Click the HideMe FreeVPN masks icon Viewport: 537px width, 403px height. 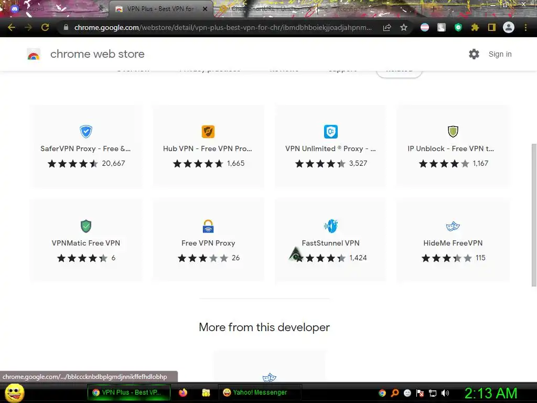tap(453, 226)
